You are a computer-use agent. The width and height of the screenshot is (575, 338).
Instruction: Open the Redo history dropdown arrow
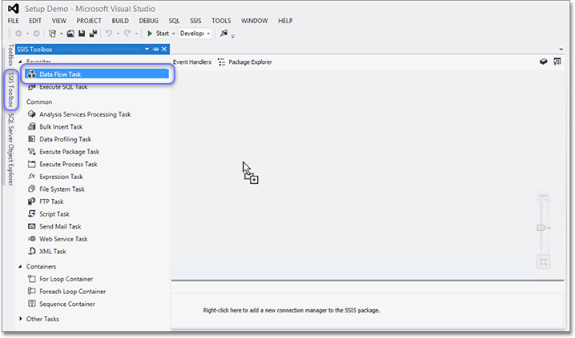(136, 34)
